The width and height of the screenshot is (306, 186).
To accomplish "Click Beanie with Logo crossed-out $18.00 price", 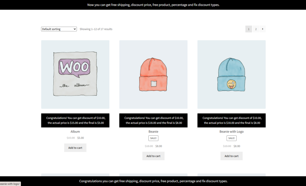I will (227, 146).
